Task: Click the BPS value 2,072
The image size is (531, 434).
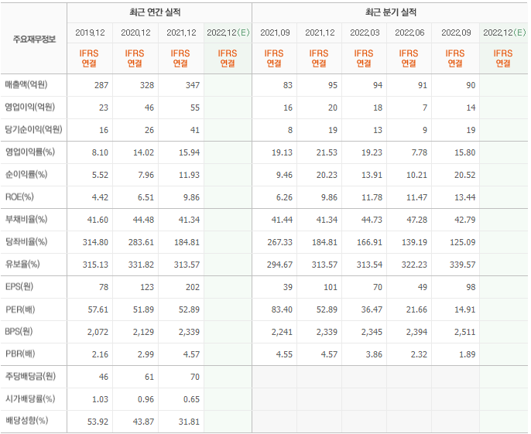Action: coord(98,332)
